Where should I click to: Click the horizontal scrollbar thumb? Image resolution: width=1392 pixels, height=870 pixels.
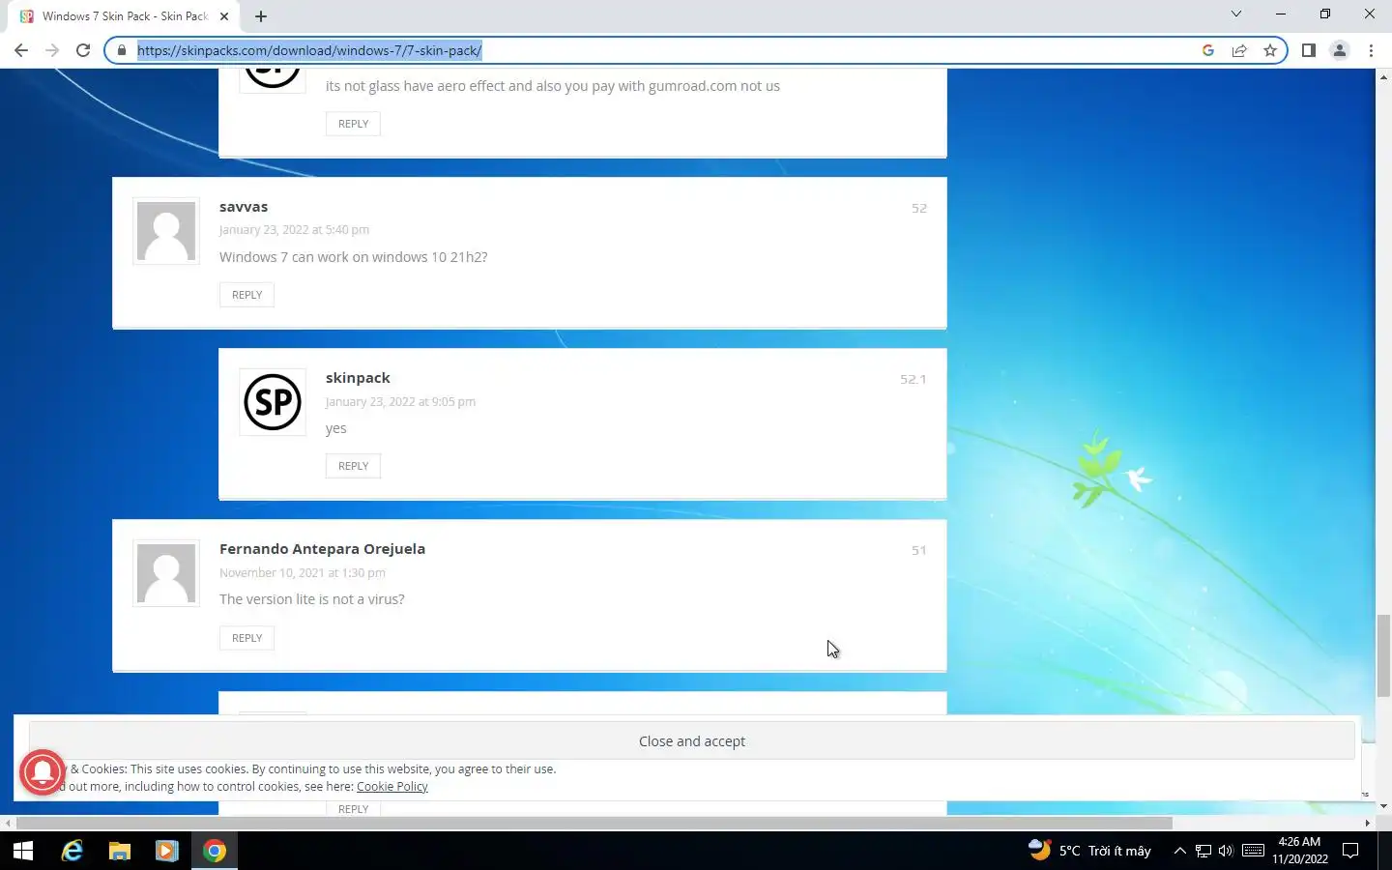(x=594, y=824)
